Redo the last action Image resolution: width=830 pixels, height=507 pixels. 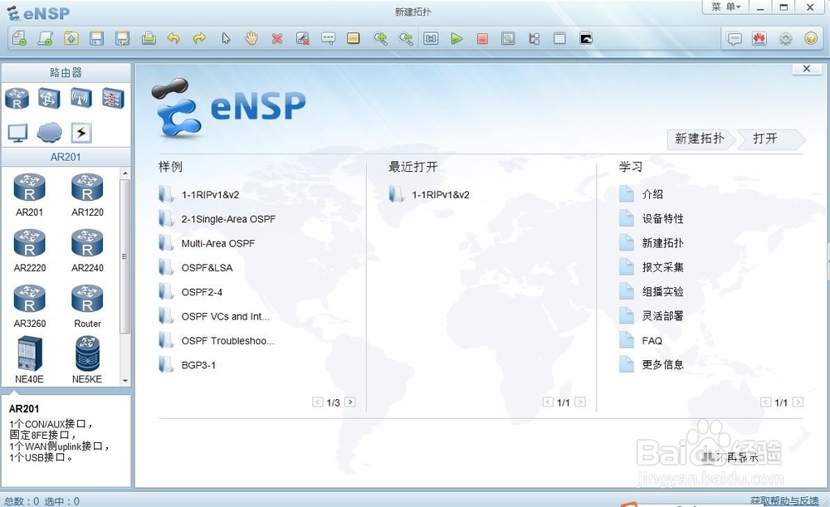click(199, 39)
